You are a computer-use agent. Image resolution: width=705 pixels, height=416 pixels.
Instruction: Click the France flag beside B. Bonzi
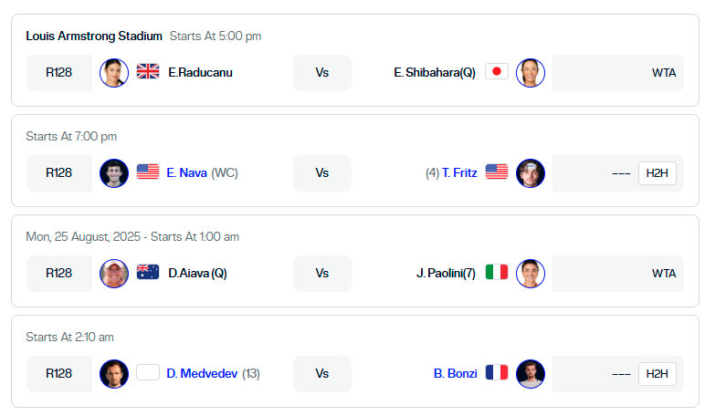[497, 372]
